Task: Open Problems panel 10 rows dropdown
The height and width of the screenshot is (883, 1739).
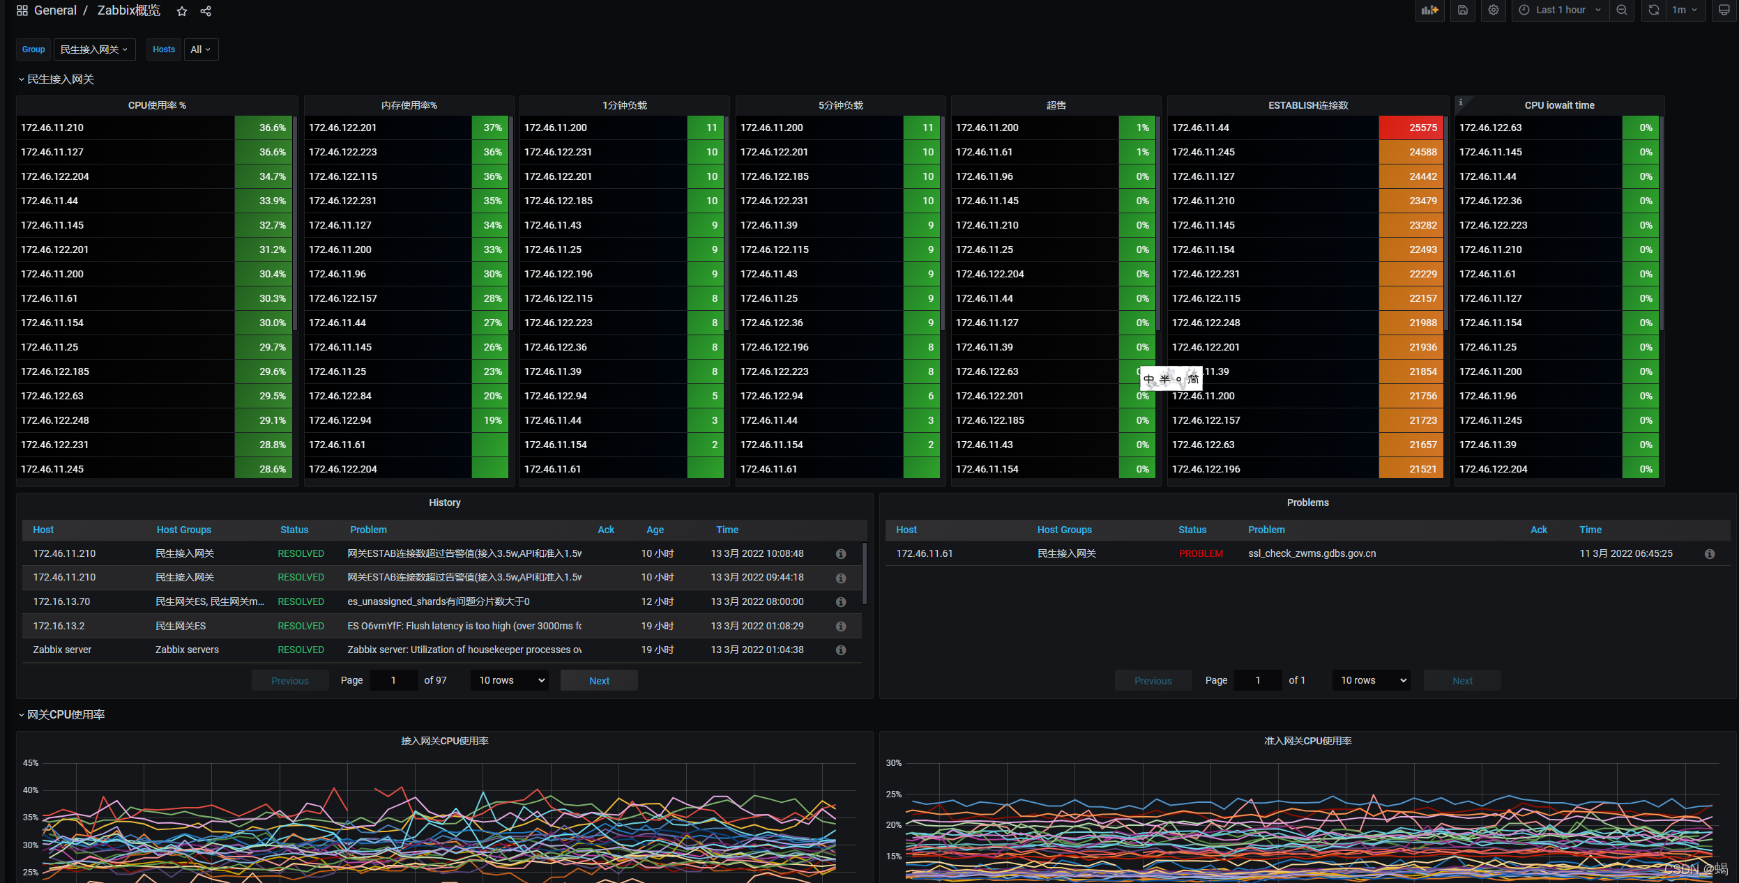Action: tap(1372, 680)
